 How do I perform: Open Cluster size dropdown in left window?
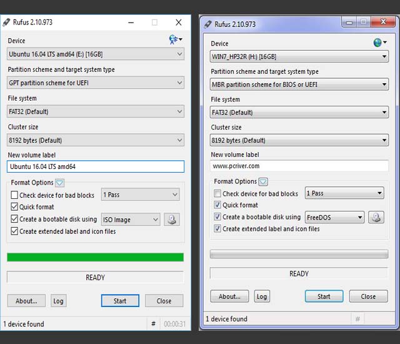[96, 140]
